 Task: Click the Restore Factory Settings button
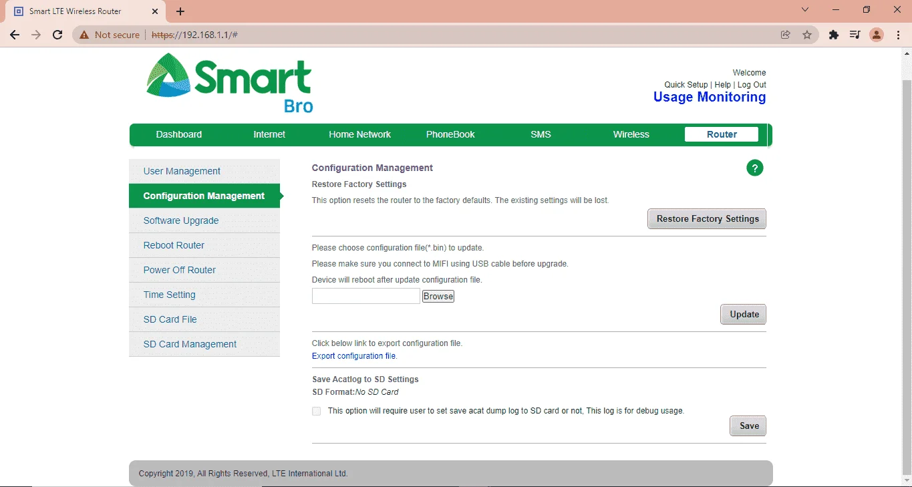click(x=707, y=219)
